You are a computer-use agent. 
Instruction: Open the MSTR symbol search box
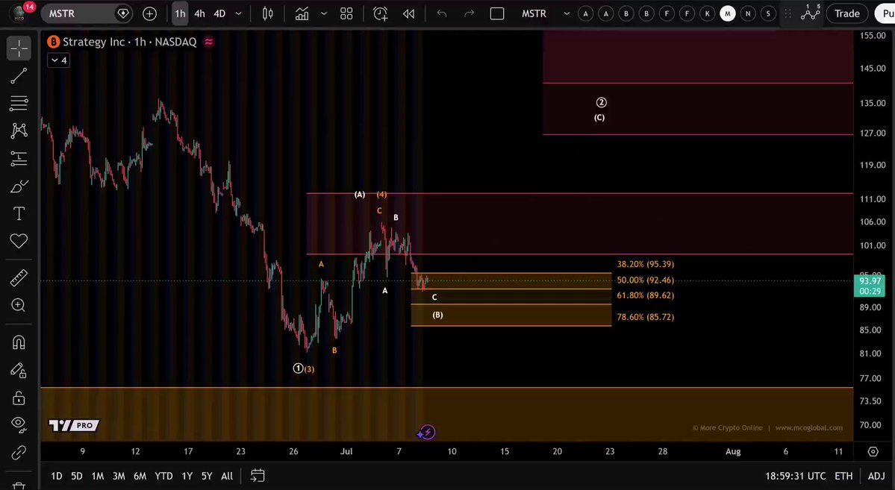click(87, 13)
